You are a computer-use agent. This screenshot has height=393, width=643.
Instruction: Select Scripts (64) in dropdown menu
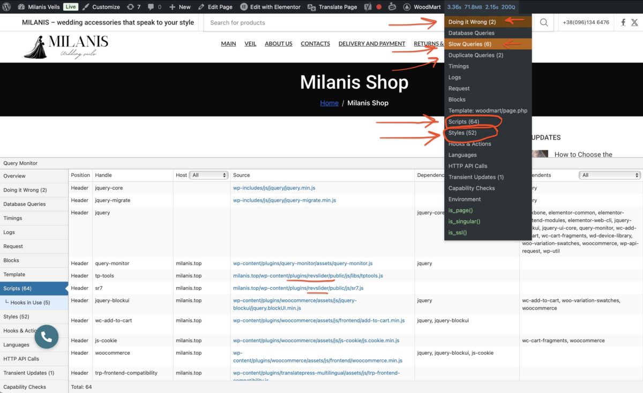coord(488,121)
